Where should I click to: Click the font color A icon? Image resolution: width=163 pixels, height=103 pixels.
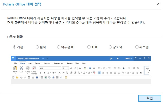point(80,68)
